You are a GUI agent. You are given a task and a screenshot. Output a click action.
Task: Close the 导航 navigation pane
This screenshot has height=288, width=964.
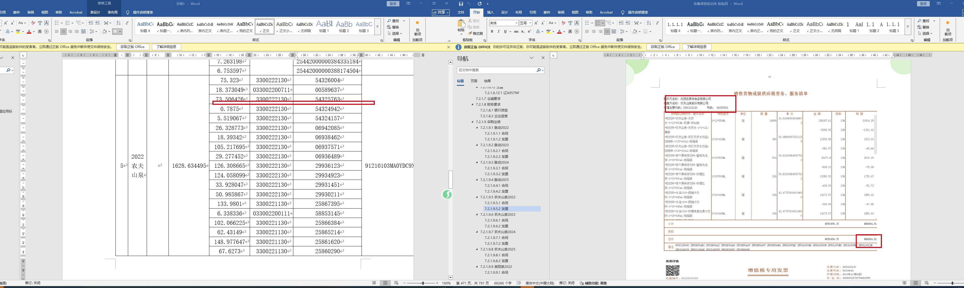coord(543,58)
